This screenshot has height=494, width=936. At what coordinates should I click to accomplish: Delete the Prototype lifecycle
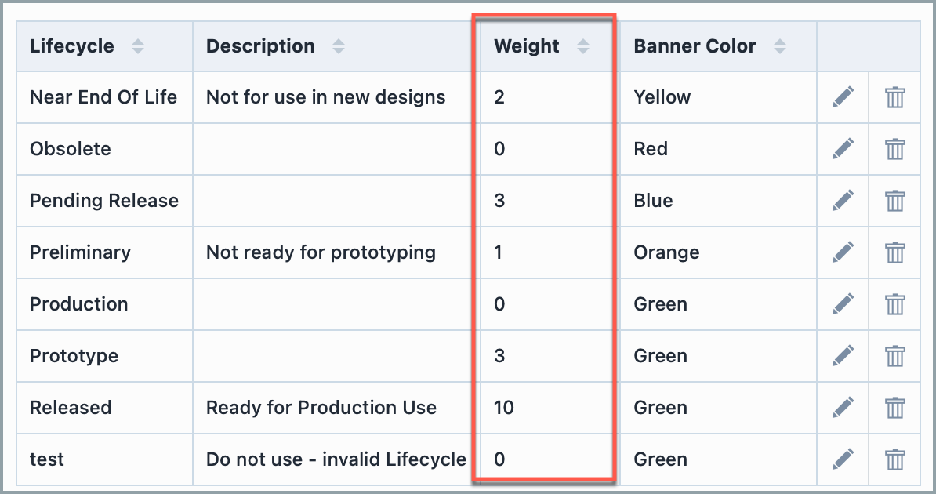(894, 356)
